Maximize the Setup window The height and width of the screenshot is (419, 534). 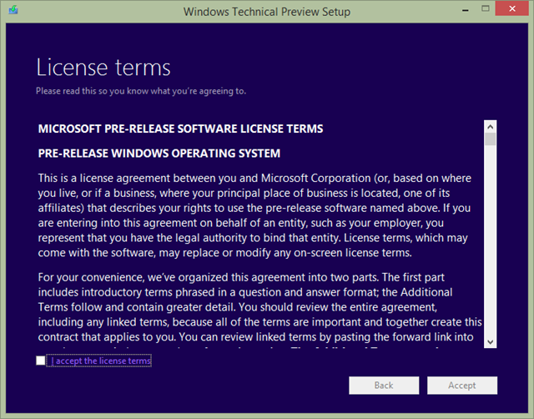pos(486,8)
